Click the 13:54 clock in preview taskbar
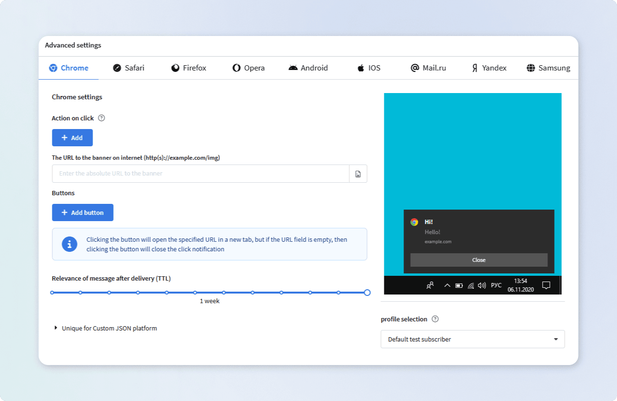Viewport: 617px width, 401px height. click(521, 281)
